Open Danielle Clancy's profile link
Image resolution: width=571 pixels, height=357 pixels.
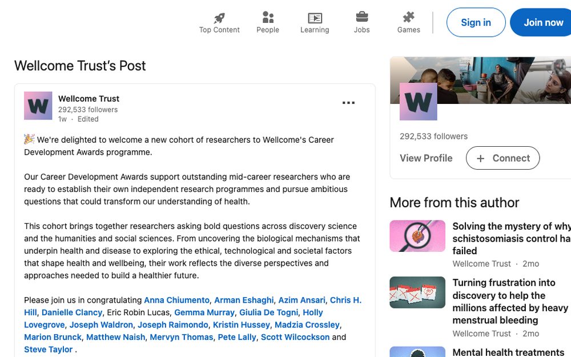tap(72, 312)
